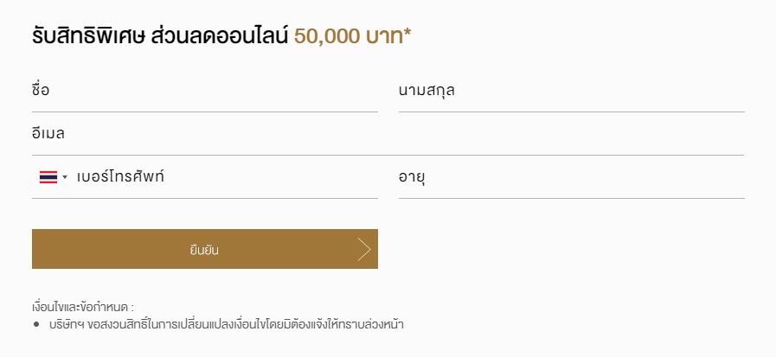The height and width of the screenshot is (357, 776).
Task: Click the bullet point before บริษัทฯ
Action: pos(36,325)
